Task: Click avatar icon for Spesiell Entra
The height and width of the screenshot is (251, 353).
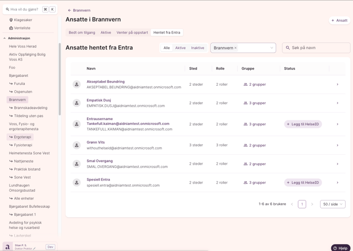Action: click(76, 183)
